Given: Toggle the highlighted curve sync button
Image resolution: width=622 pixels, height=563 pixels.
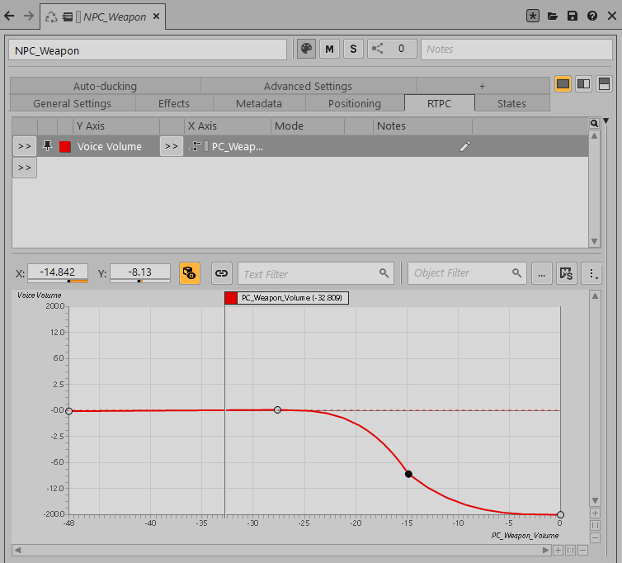Looking at the screenshot, I should click(x=190, y=273).
